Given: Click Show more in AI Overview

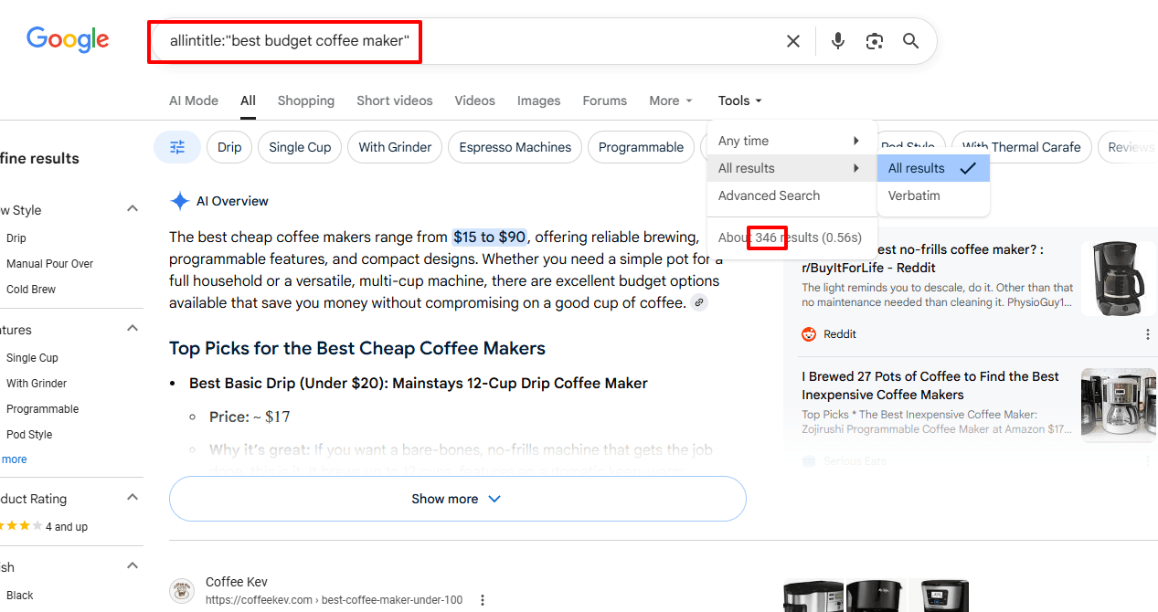Looking at the screenshot, I should [457, 499].
